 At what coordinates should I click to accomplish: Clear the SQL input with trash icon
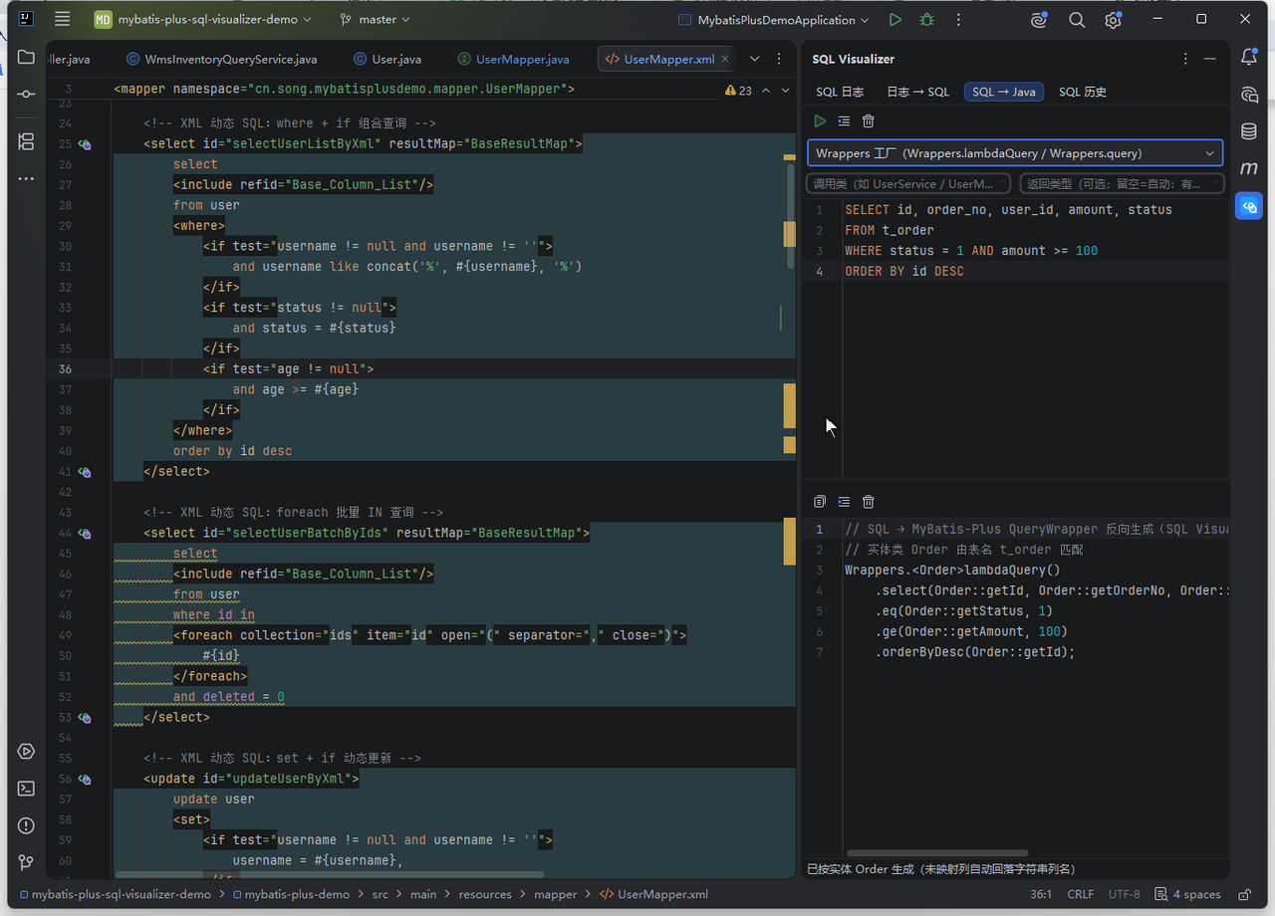click(x=869, y=121)
